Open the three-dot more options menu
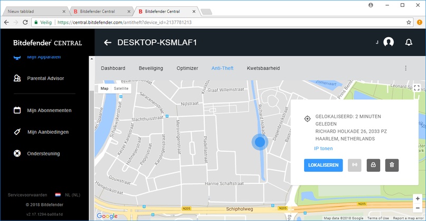This screenshot has height=221, width=426. click(405, 68)
